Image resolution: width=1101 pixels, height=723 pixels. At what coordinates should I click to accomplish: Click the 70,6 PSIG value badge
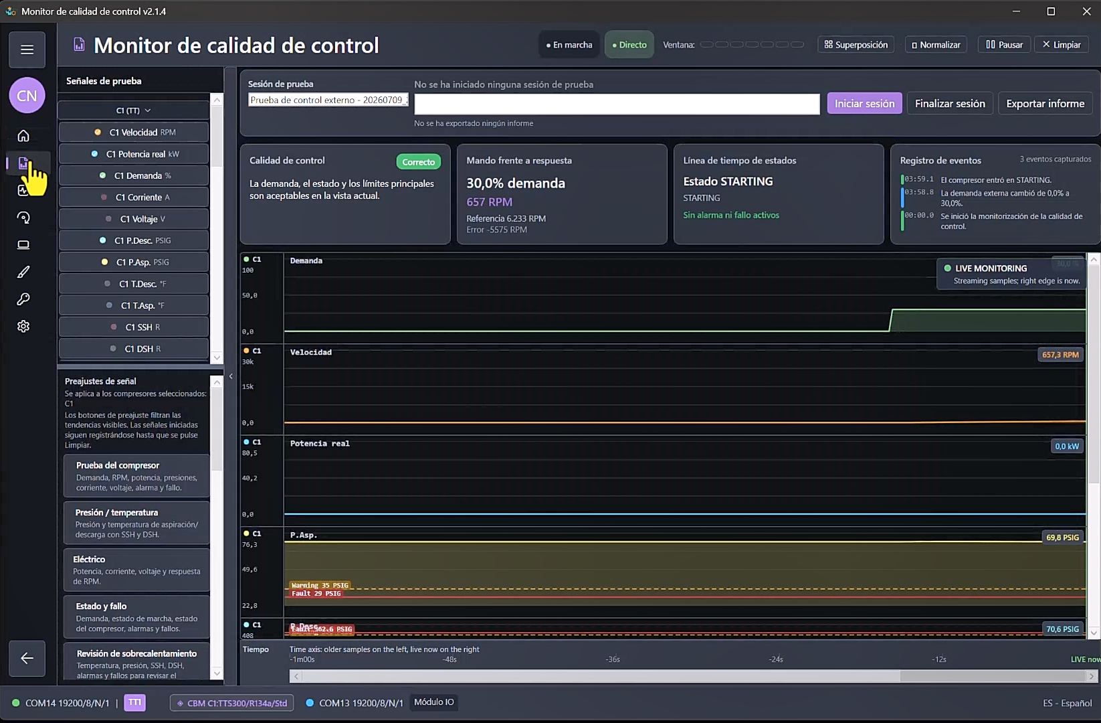point(1062,629)
